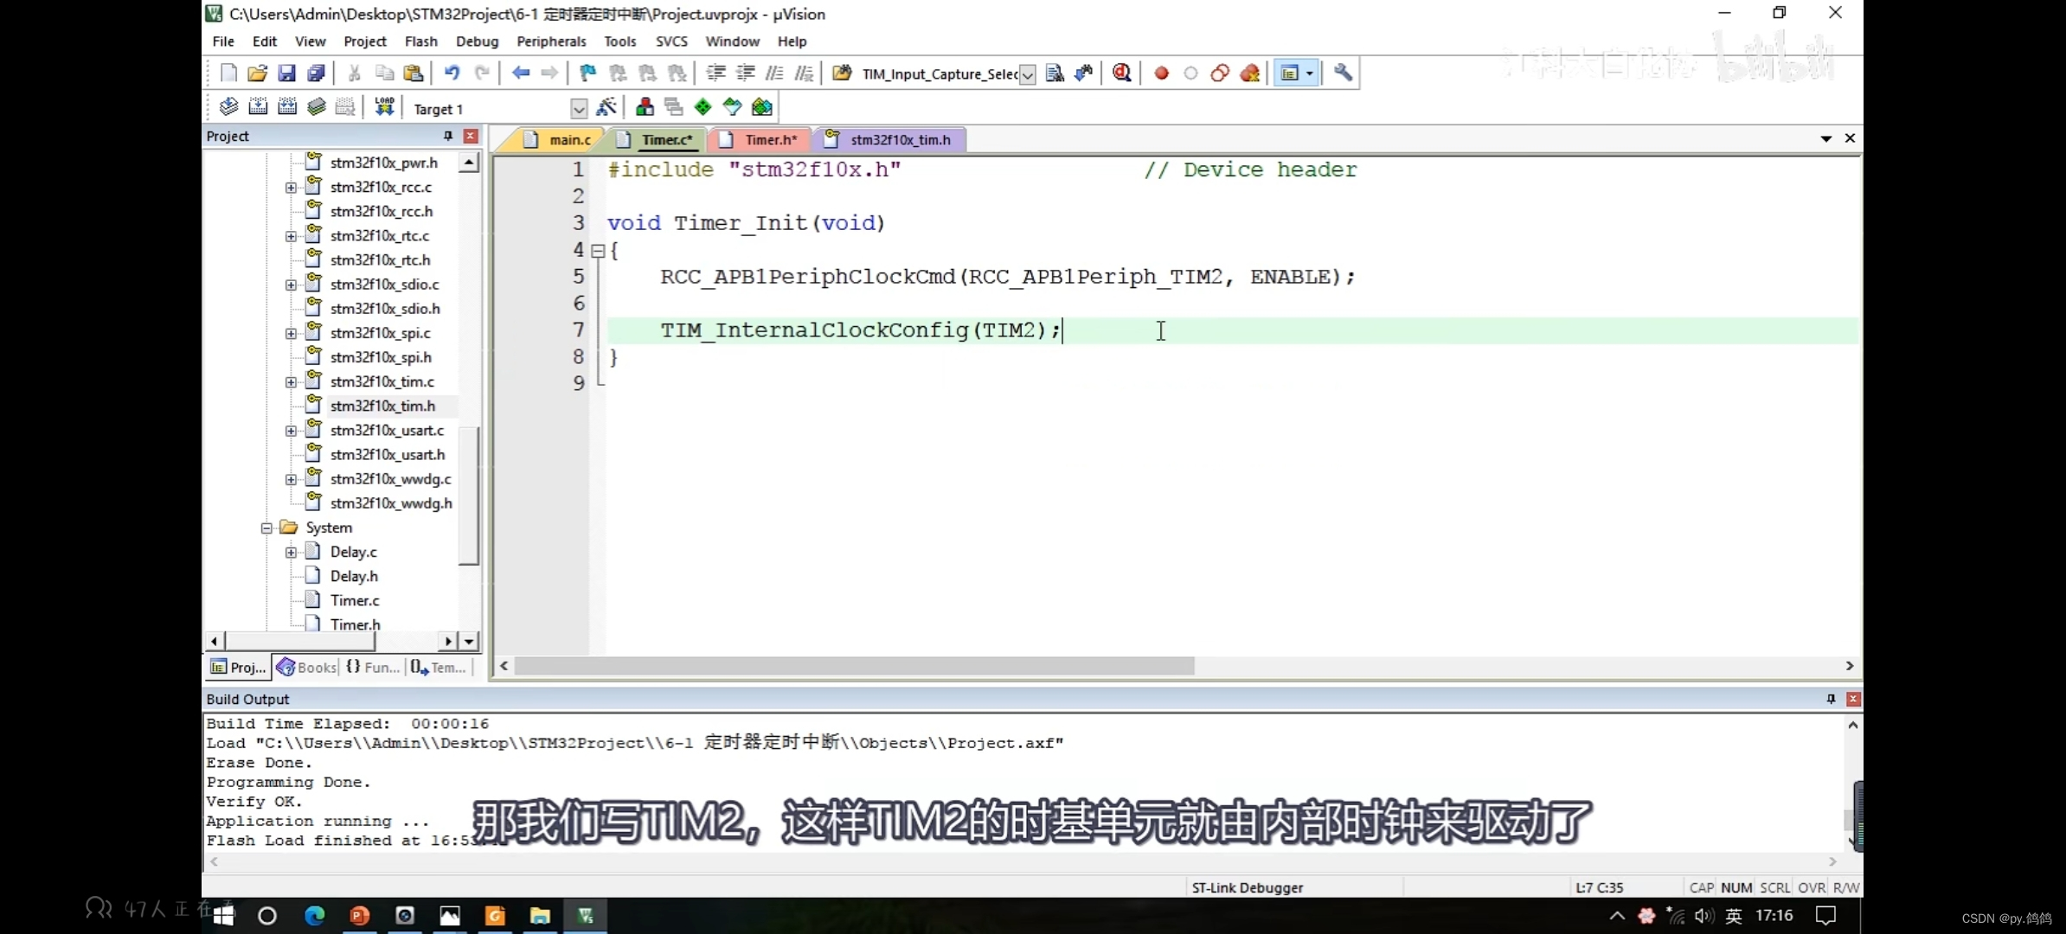Open the Debug menu
The width and height of the screenshot is (2066, 934).
coord(478,42)
